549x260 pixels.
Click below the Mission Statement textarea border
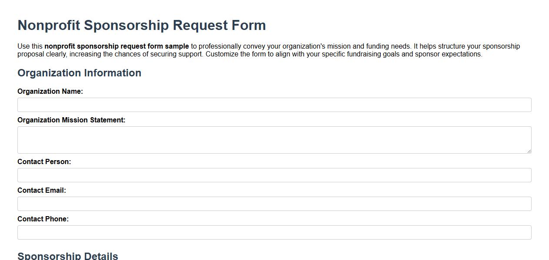click(x=274, y=155)
